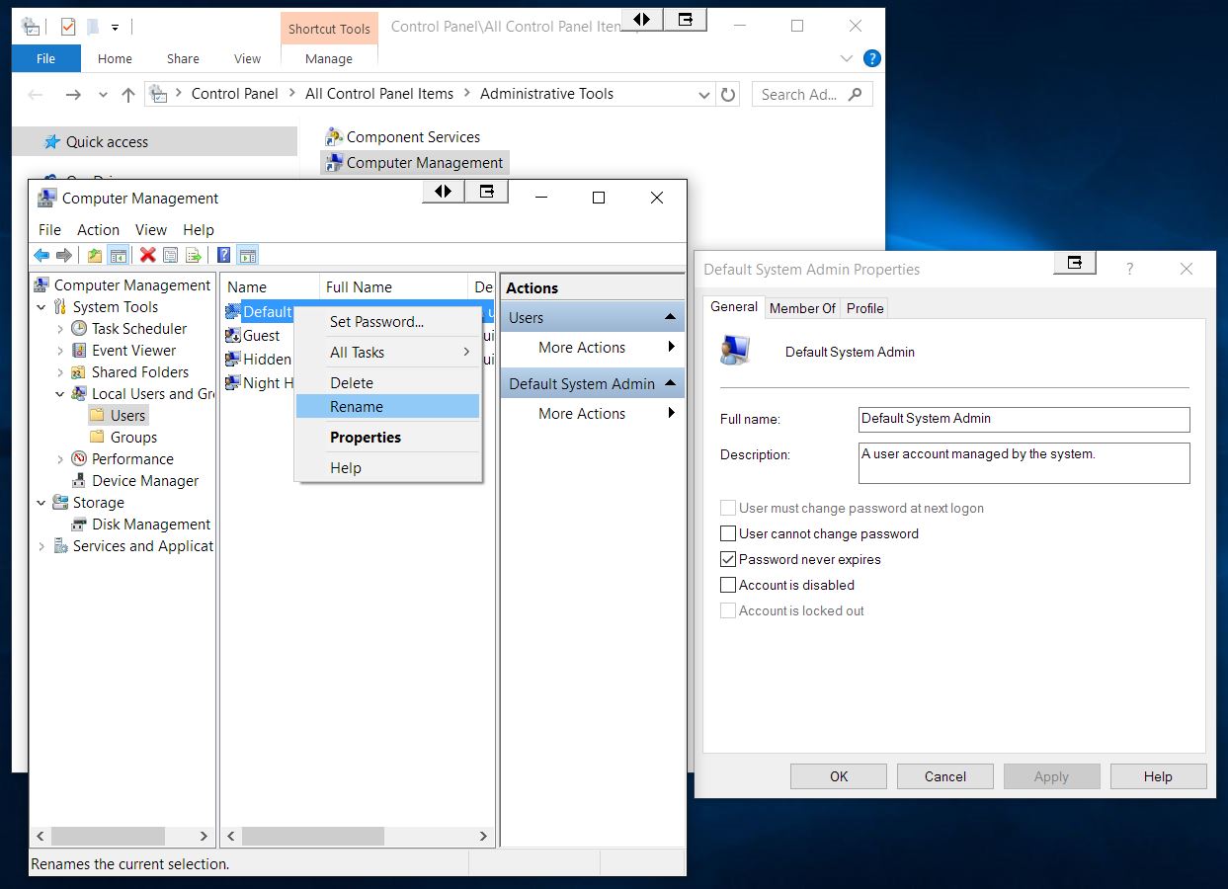Expand the Task Scheduler tree node
The width and height of the screenshot is (1228, 889).
pyautogui.click(x=60, y=329)
